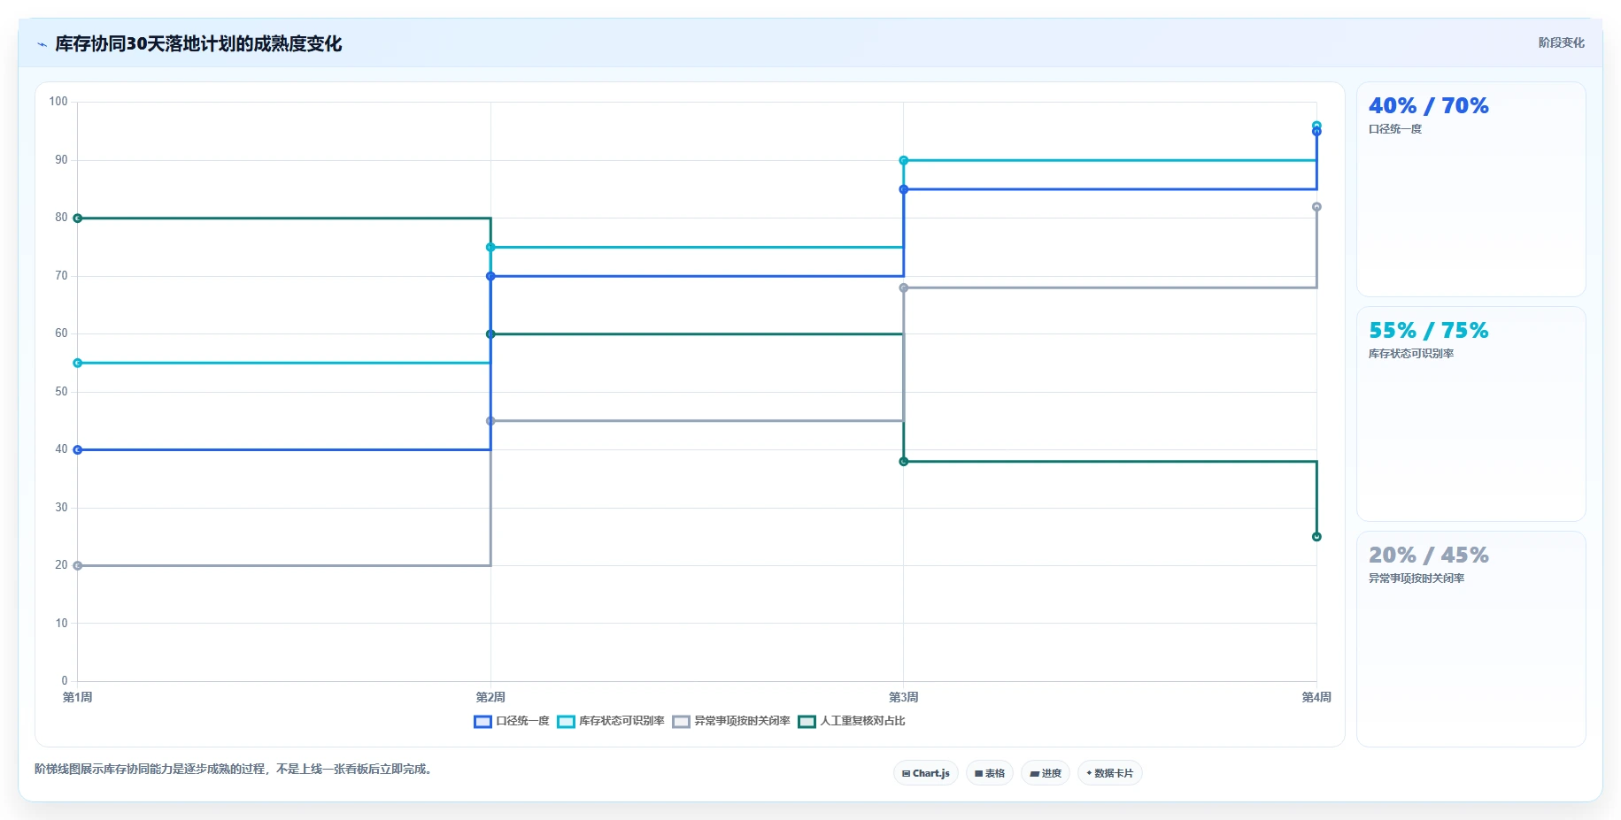1621x820 pixels.
Task: Click the small icon inside the Chart.js tag
Action: point(906,773)
